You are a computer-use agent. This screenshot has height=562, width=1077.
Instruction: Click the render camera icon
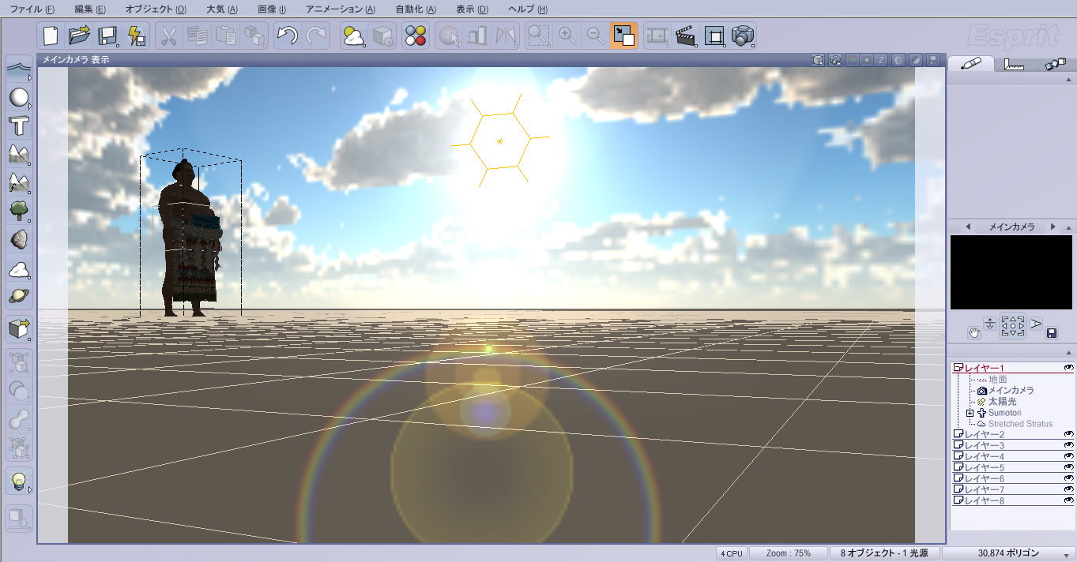pos(743,36)
